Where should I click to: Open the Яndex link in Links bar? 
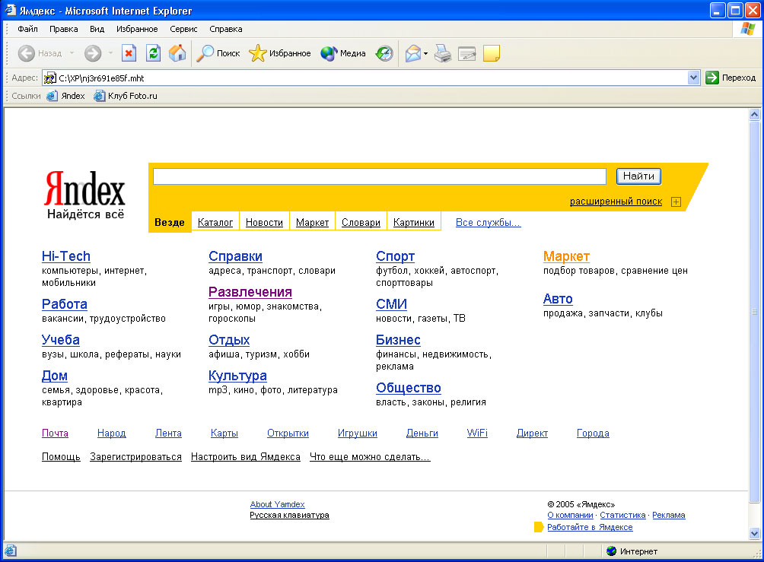click(x=65, y=96)
